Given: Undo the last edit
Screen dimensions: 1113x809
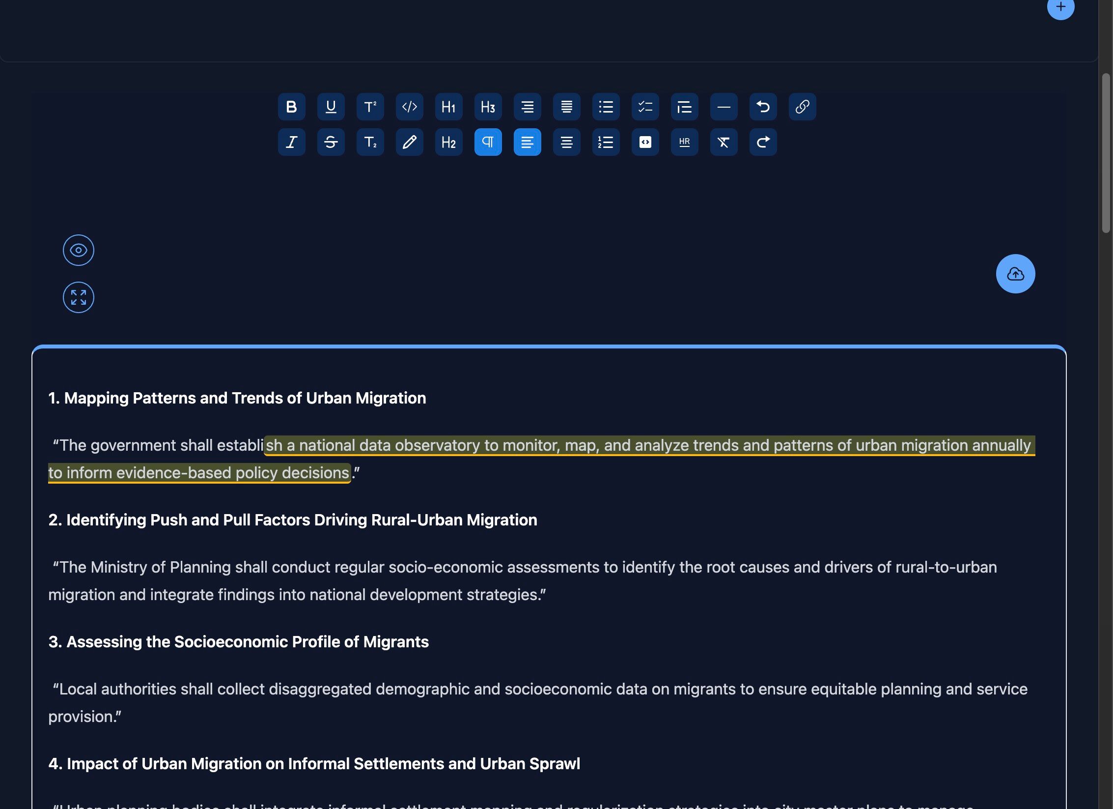Looking at the screenshot, I should click(763, 107).
